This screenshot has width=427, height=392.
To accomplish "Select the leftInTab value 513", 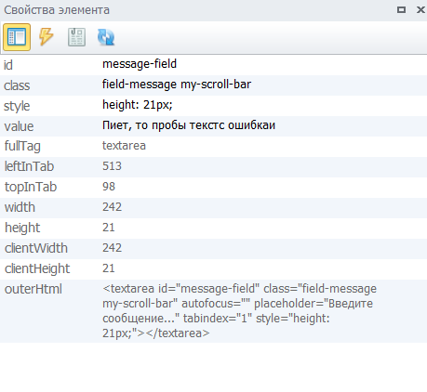I will [x=112, y=166].
